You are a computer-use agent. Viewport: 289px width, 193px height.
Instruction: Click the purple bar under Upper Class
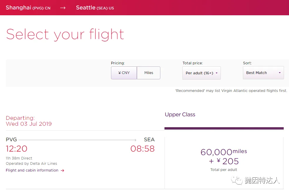[x=224, y=128]
